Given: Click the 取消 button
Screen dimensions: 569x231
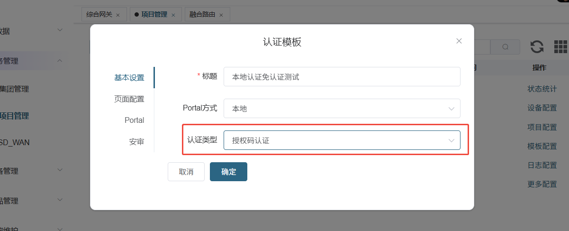Looking at the screenshot, I should [186, 172].
